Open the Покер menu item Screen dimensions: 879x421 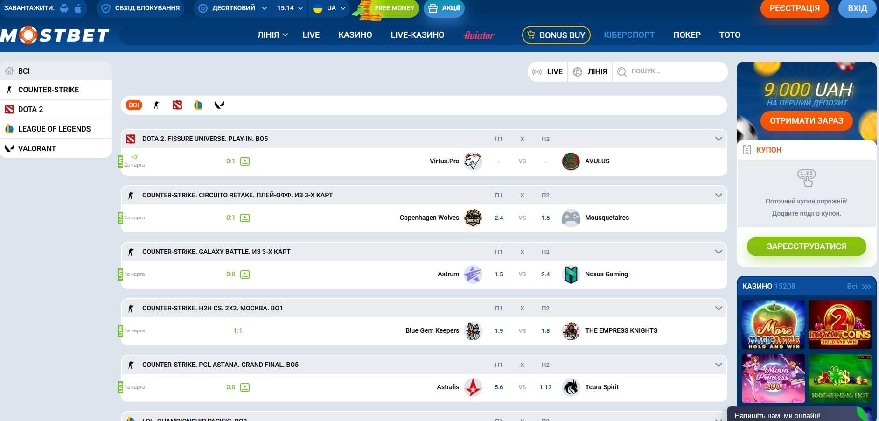[687, 35]
